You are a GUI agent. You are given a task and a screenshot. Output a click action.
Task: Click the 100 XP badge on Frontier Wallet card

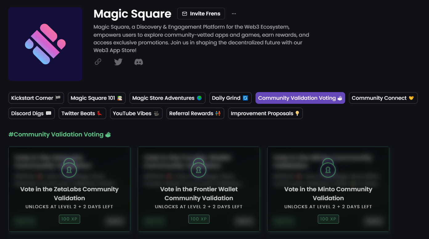199,219
